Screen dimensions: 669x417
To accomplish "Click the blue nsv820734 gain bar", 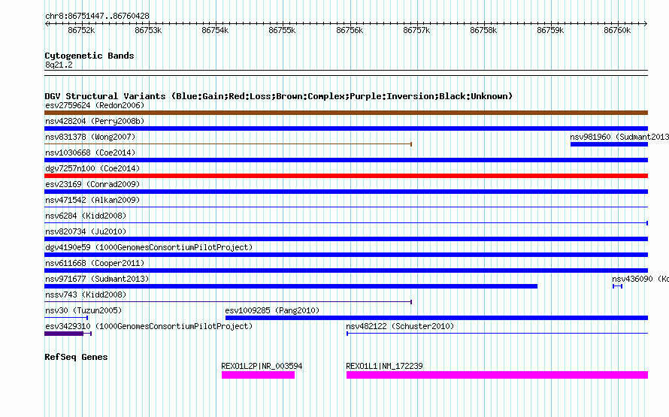I will 346,239.
